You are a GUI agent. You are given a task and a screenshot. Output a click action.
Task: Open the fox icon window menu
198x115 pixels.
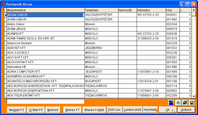point(4,4)
